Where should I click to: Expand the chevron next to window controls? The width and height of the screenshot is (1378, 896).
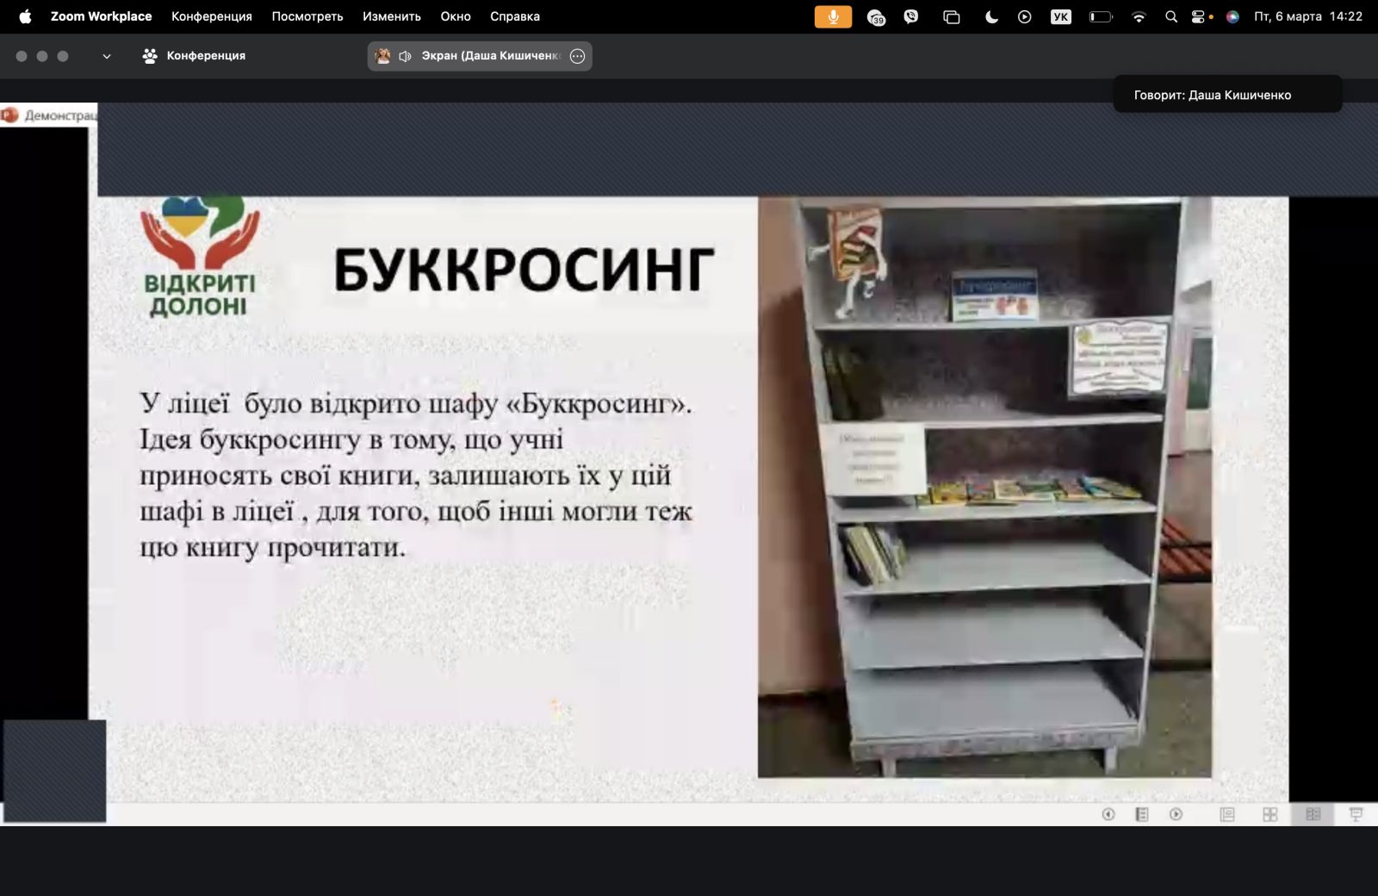point(107,56)
